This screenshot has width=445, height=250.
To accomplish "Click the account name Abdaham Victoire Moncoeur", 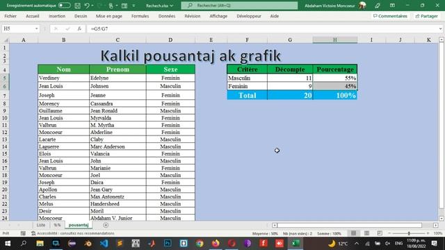I will coord(330,6).
